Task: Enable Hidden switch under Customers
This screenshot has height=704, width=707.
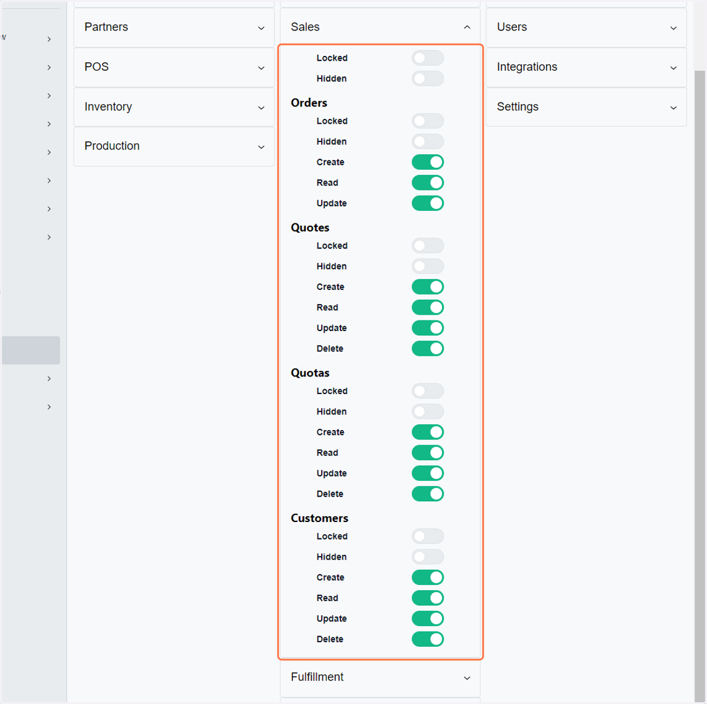Action: click(x=428, y=558)
